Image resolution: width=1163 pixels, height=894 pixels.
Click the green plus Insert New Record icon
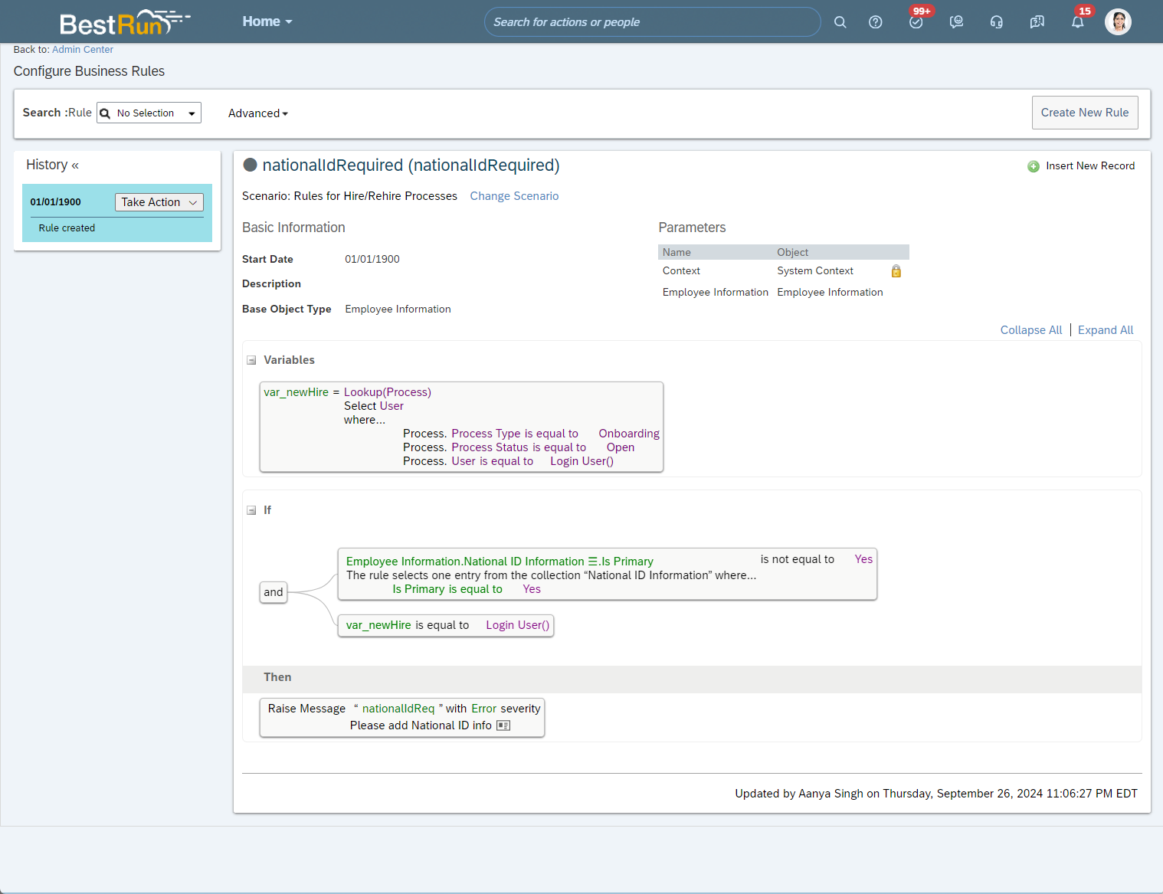click(x=1034, y=166)
